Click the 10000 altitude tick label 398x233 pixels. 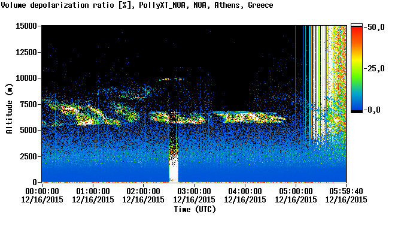26,78
